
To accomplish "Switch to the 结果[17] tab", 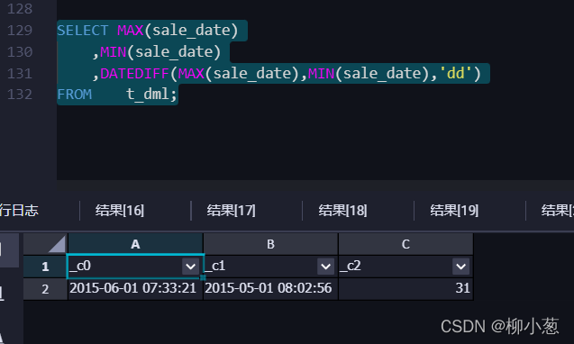I will click(x=231, y=211).
